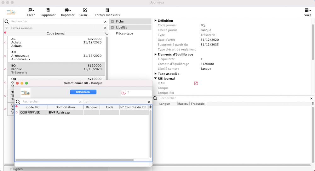315x171 pixels.
Task: Click the Supprimer trash icon
Action: 48,10
